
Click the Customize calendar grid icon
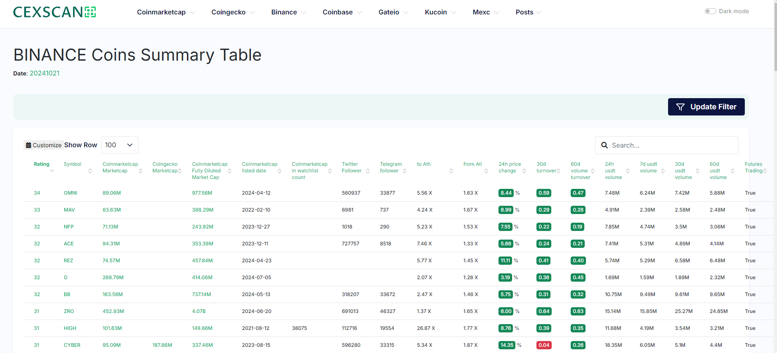(x=28, y=145)
